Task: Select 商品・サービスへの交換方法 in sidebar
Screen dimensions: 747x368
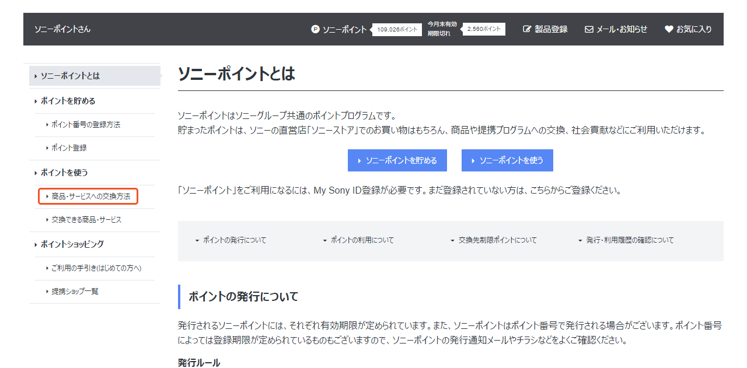Action: [x=90, y=197]
